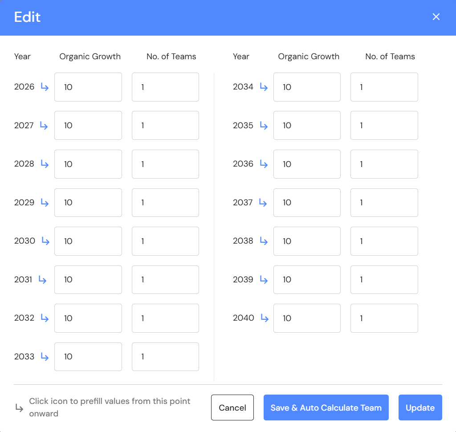Click the 2039 Organic Growth input

pos(307,280)
